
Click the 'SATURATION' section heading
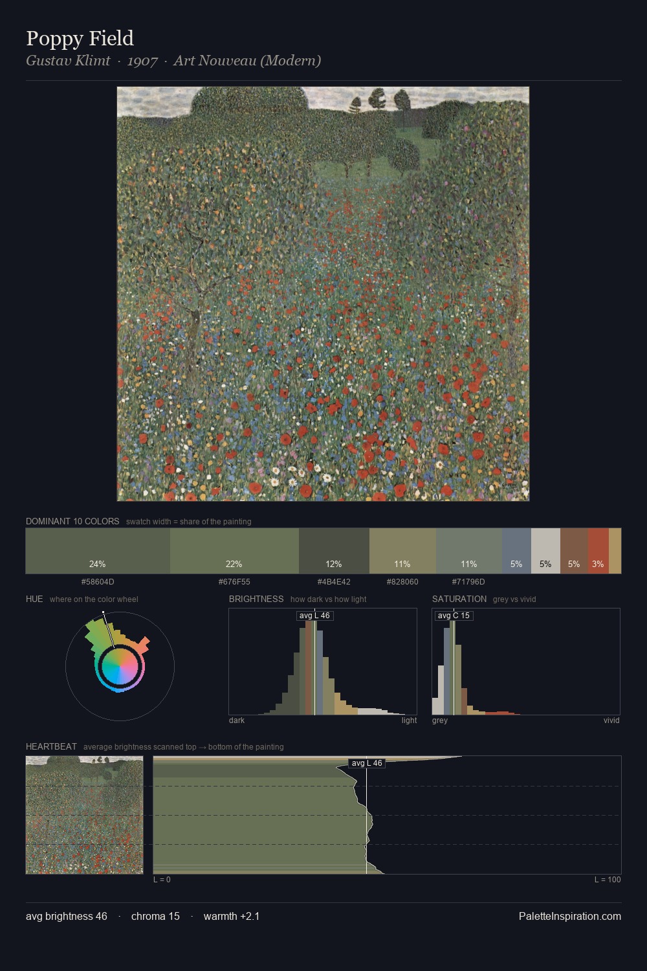pos(459,599)
